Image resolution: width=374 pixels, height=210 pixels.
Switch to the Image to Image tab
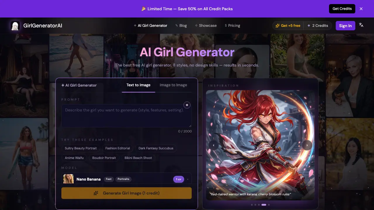coord(173,85)
